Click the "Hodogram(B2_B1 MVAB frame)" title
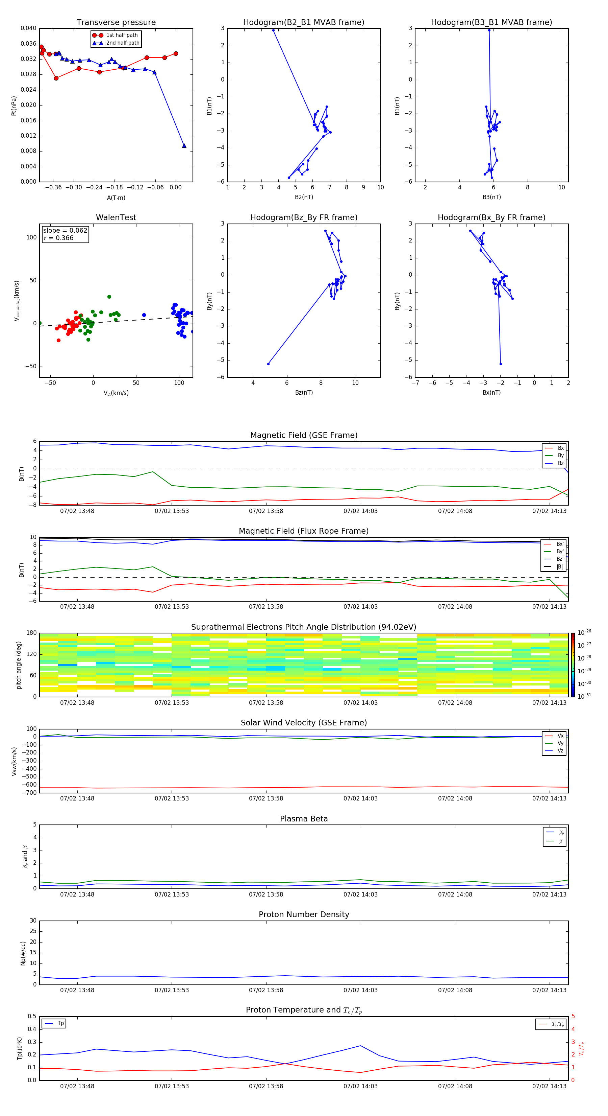608x1116 pixels. pyautogui.click(x=304, y=23)
